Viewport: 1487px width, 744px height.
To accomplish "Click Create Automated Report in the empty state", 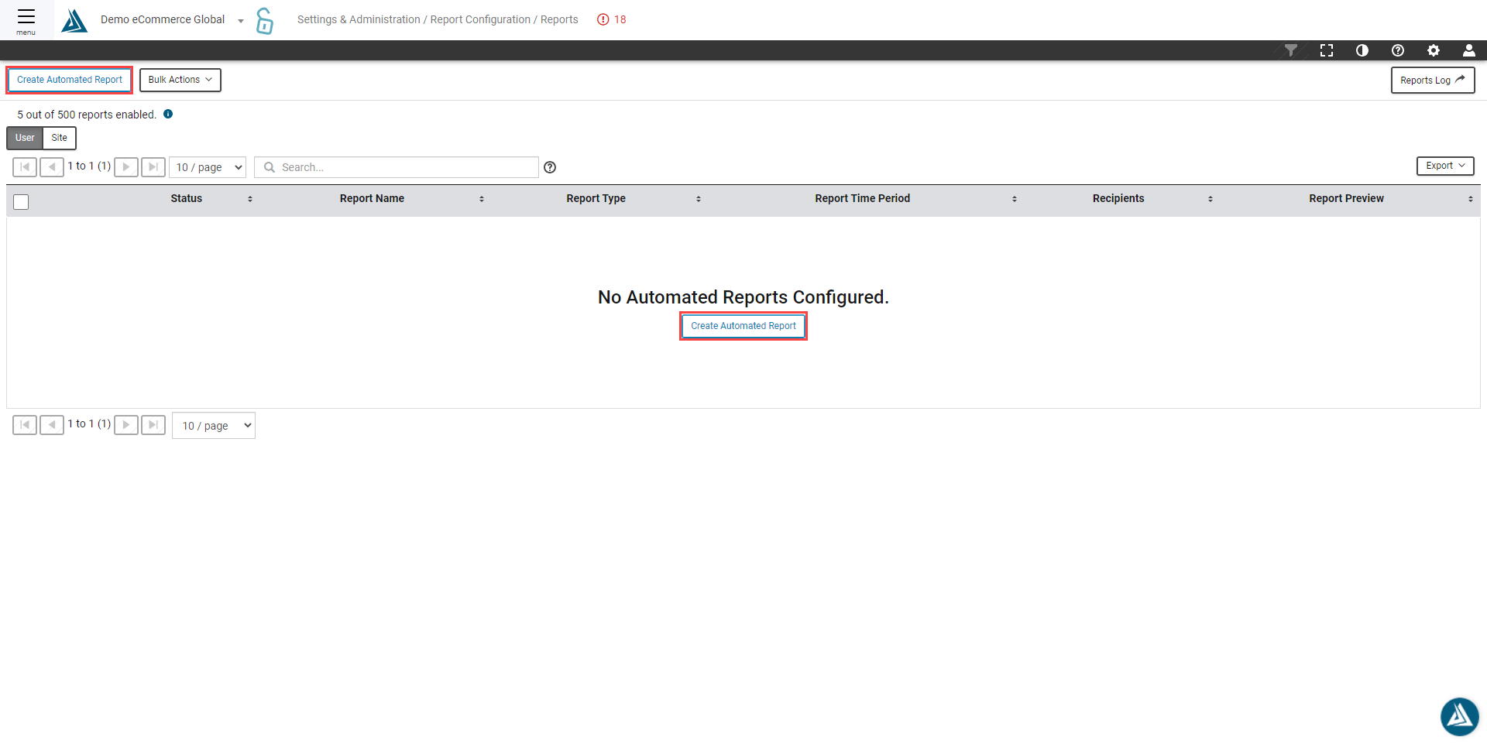I will [743, 326].
